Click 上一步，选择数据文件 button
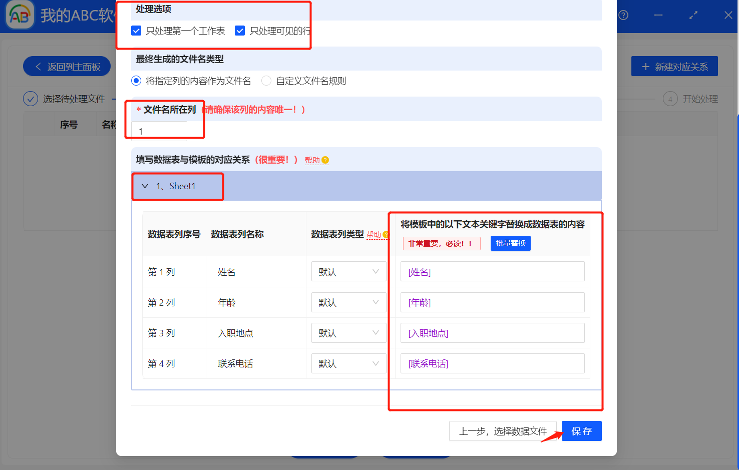The height and width of the screenshot is (470, 739). pyautogui.click(x=503, y=431)
